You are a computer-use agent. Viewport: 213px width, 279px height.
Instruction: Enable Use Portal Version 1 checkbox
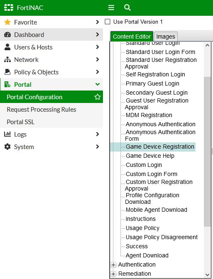(108, 22)
